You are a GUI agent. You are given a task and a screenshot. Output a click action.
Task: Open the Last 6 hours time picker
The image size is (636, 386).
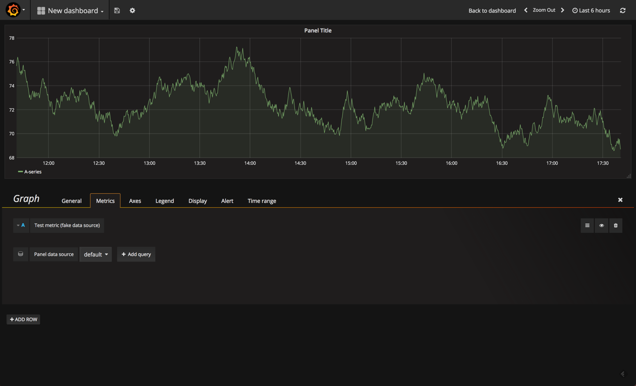tap(591, 11)
